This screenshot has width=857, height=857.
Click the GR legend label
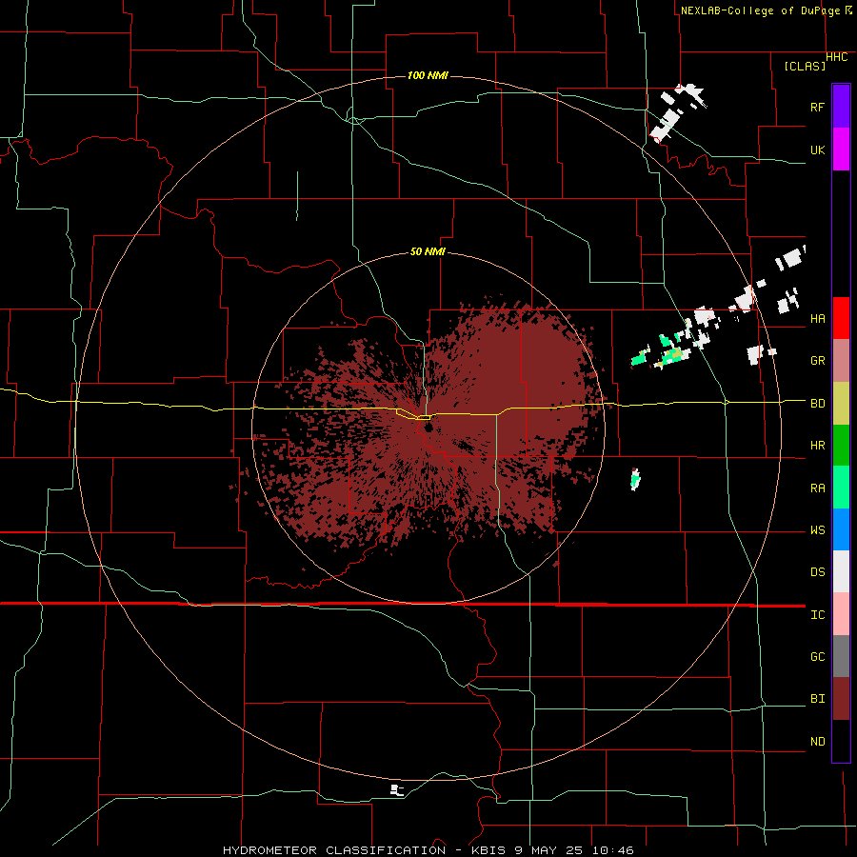click(x=817, y=361)
